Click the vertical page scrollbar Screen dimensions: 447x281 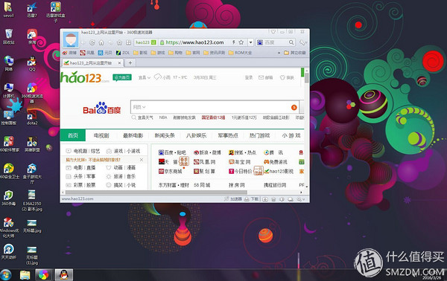pos(307,77)
